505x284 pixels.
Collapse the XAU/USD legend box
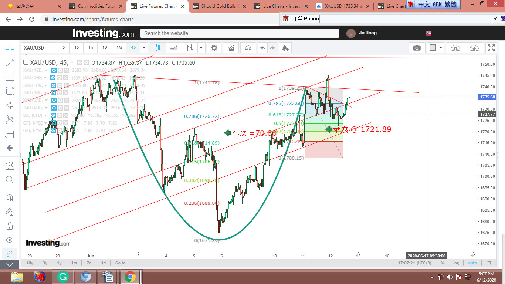26,62
